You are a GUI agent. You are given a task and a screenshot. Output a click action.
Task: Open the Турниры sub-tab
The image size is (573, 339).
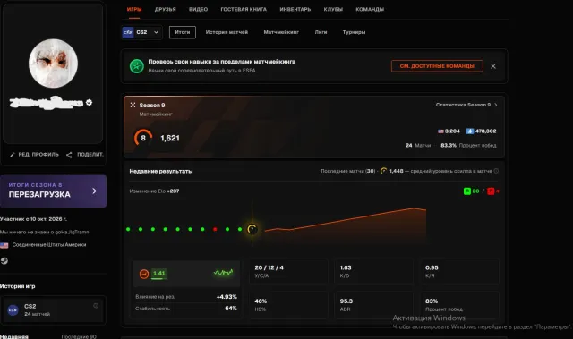tap(355, 32)
